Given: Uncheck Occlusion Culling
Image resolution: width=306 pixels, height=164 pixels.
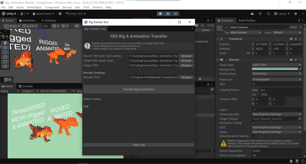Looking at the screenshot, I should [x=253, y=123].
